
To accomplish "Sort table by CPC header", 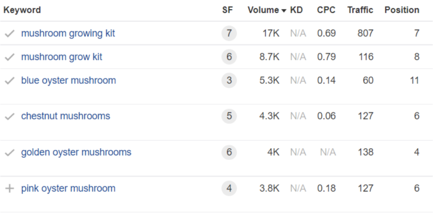I will [326, 10].
